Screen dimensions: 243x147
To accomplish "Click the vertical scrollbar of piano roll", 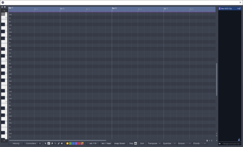I will point(216,80).
